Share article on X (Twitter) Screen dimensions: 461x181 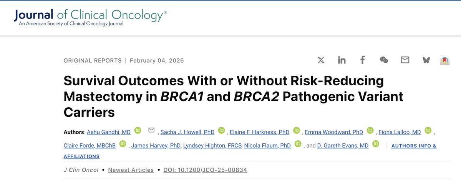[x=321, y=60]
